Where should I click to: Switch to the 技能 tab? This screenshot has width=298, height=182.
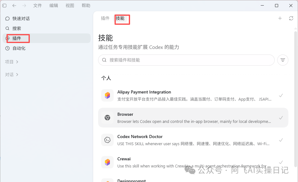coord(120,18)
